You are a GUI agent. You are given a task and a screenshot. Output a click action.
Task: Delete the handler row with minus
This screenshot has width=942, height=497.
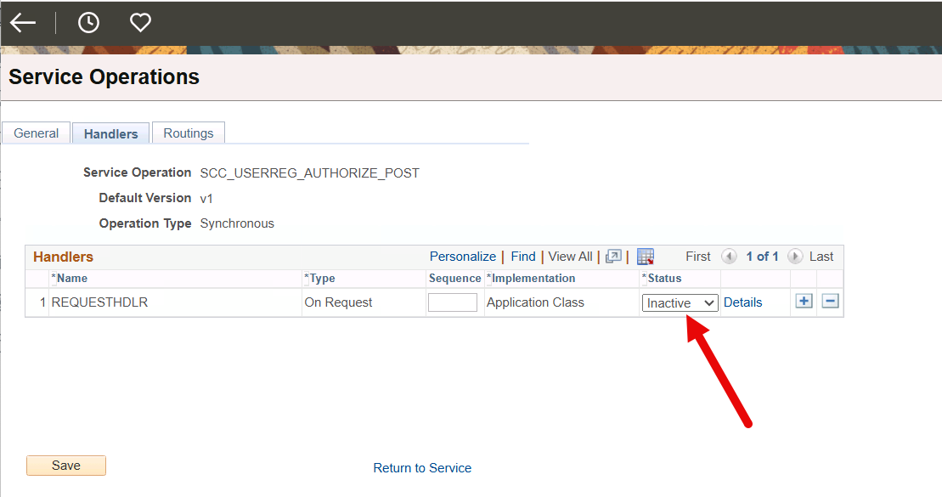click(x=831, y=302)
